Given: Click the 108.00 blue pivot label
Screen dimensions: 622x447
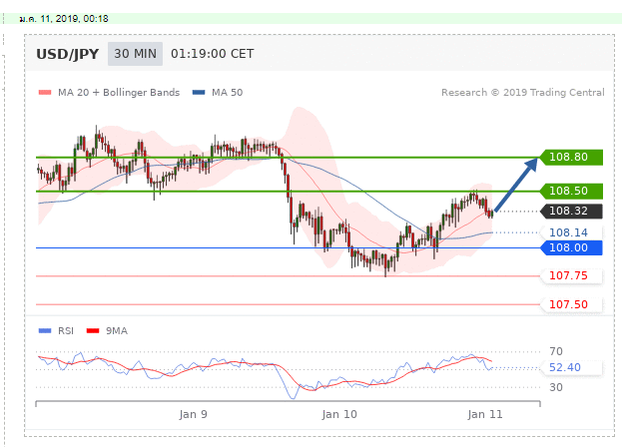Looking at the screenshot, I should [x=572, y=248].
